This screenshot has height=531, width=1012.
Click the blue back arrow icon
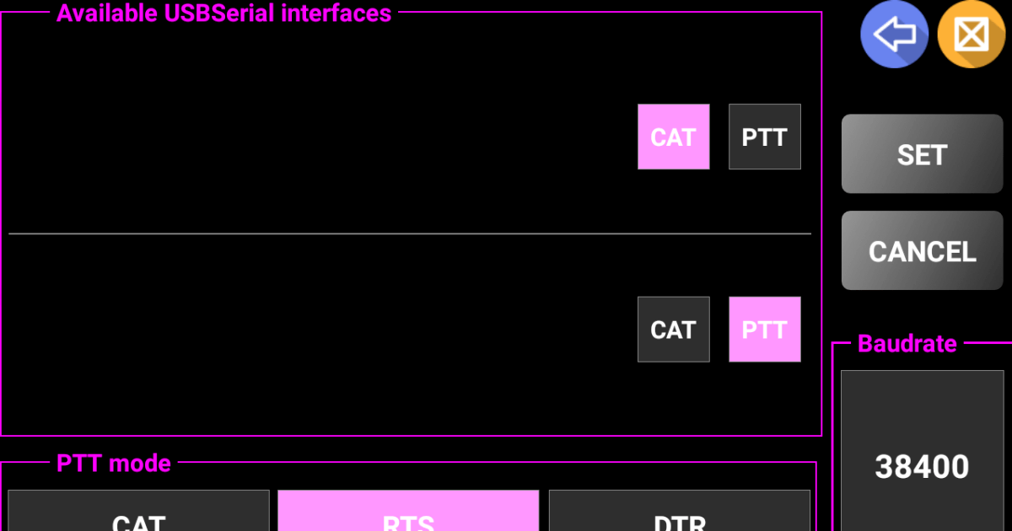click(894, 35)
